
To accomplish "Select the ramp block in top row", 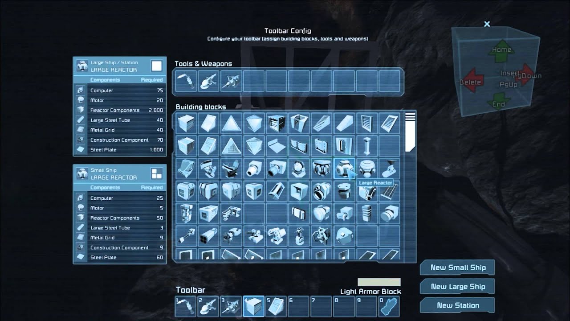I will tap(344, 123).
